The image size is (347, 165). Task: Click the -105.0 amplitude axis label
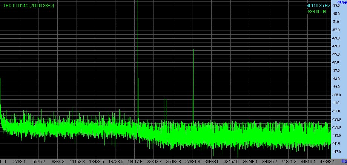(x=337, y=95)
